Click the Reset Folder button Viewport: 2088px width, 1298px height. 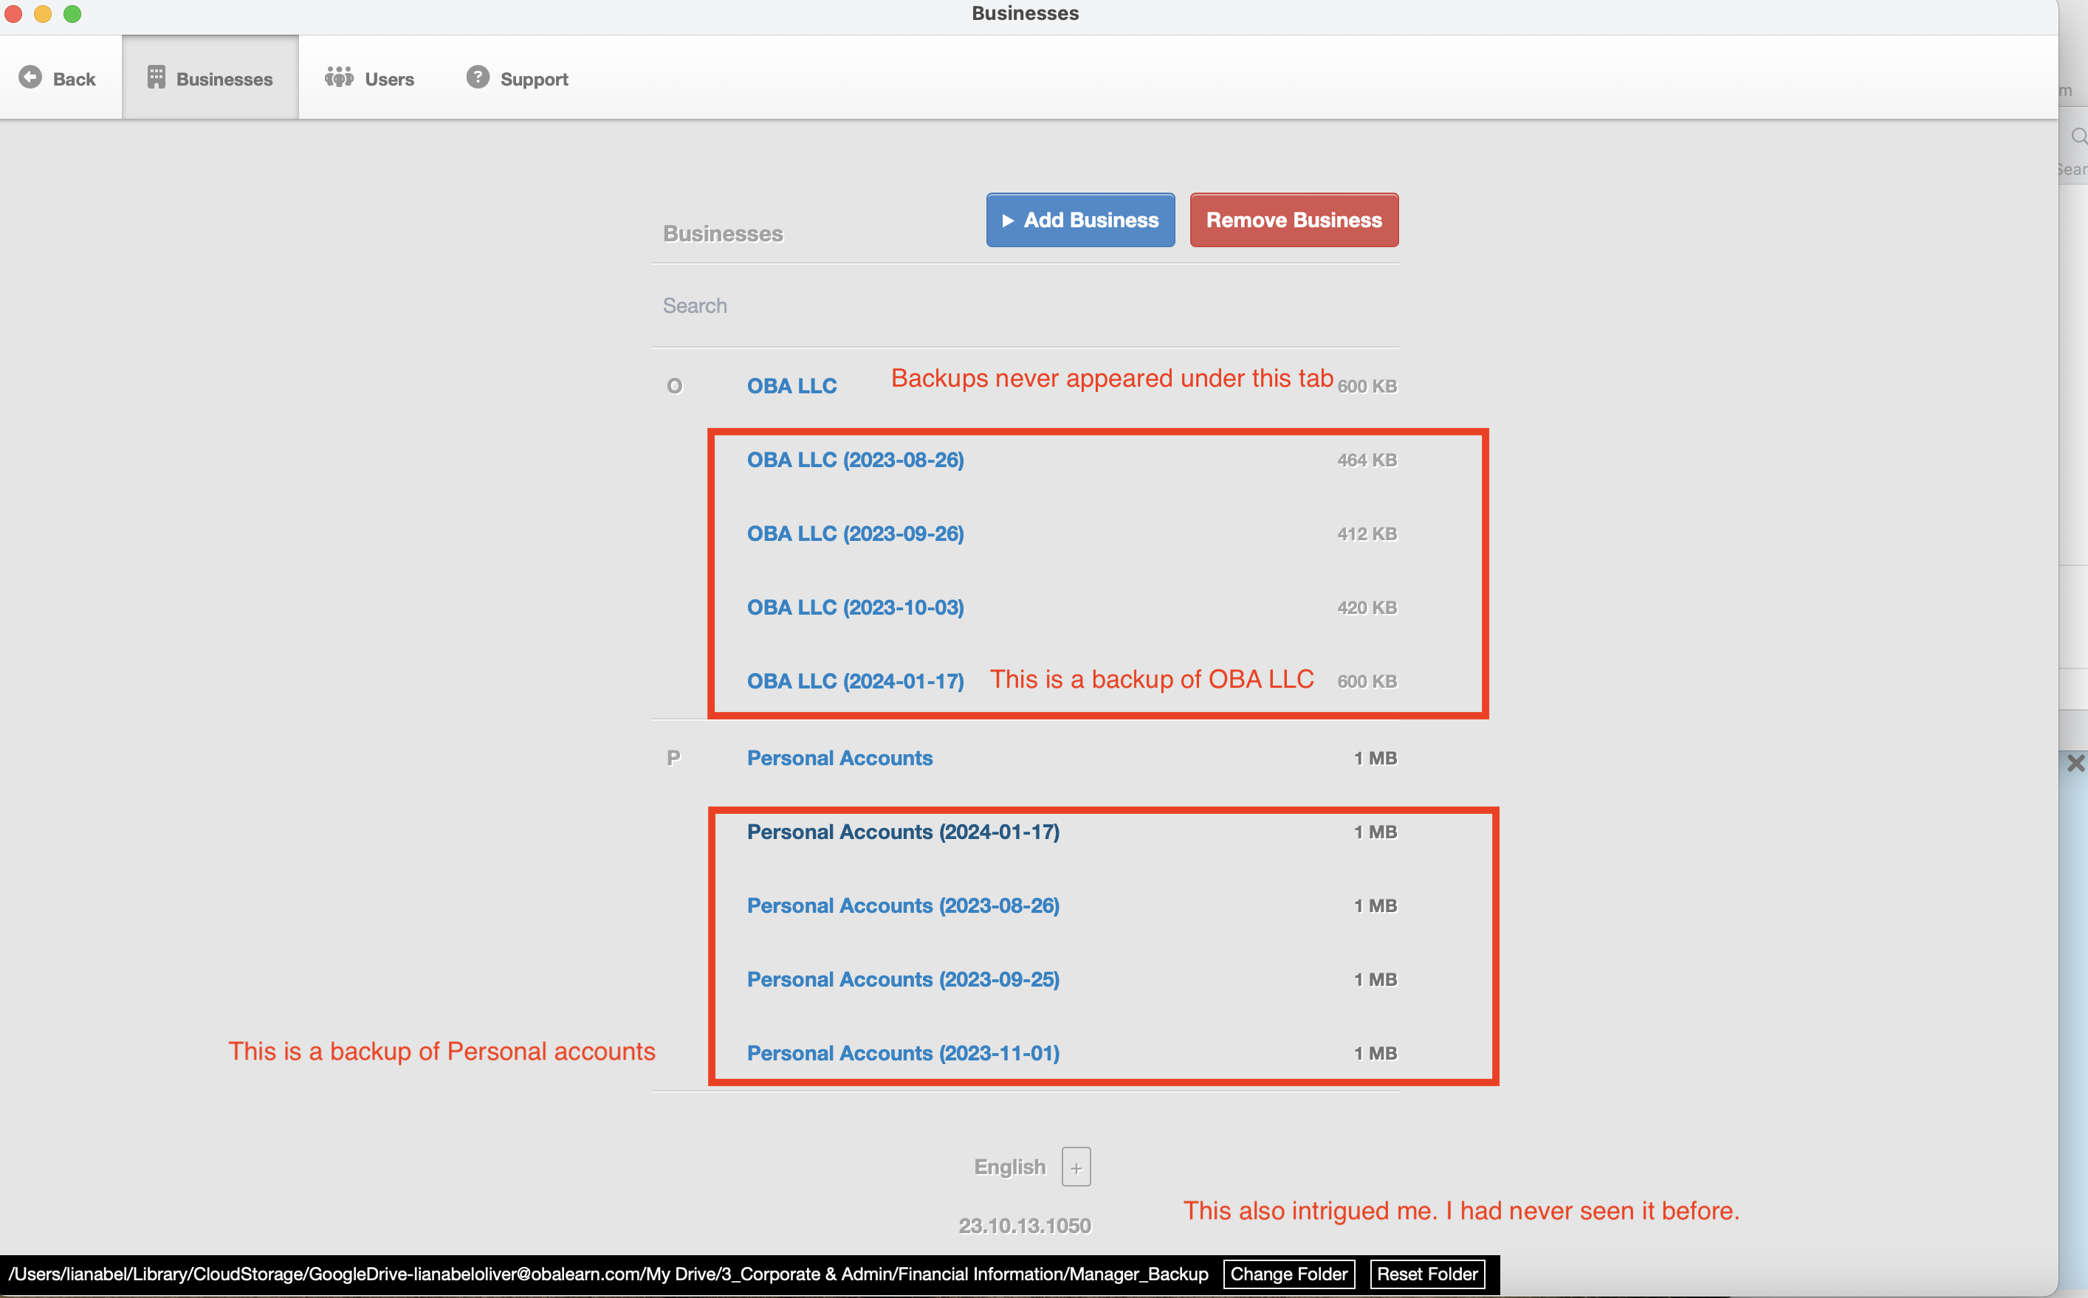(x=1426, y=1274)
